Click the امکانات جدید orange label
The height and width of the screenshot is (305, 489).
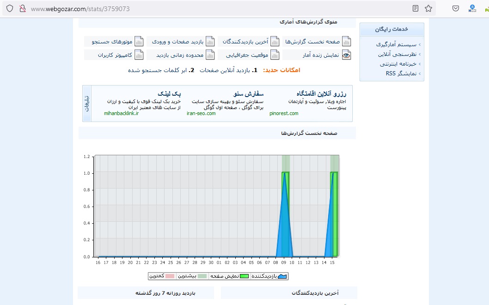[x=281, y=70]
